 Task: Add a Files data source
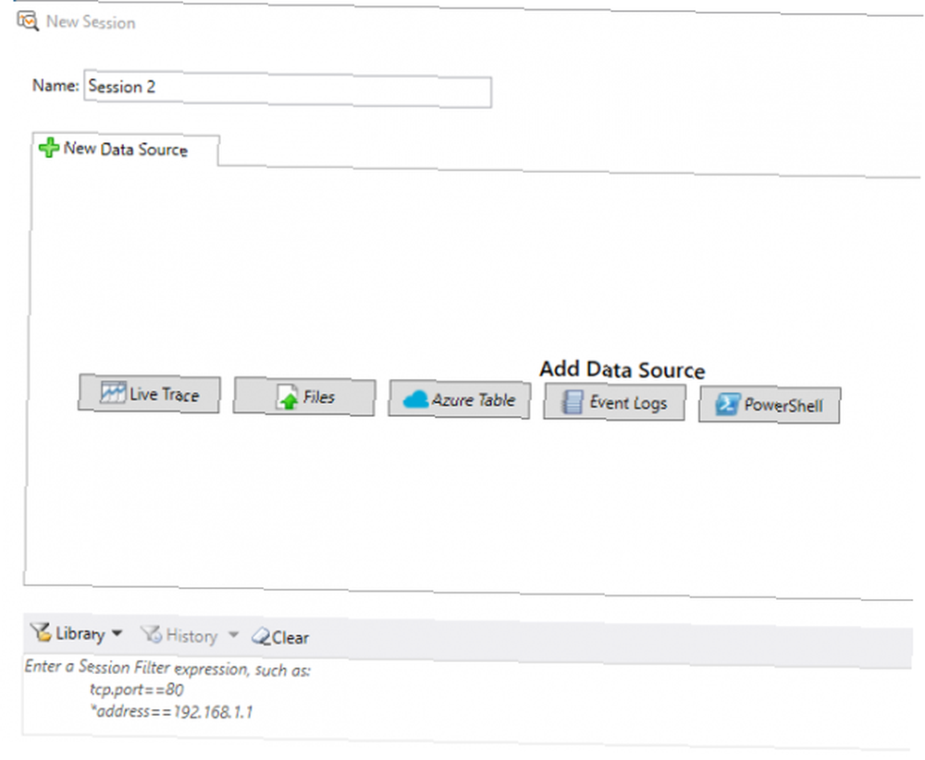[304, 397]
